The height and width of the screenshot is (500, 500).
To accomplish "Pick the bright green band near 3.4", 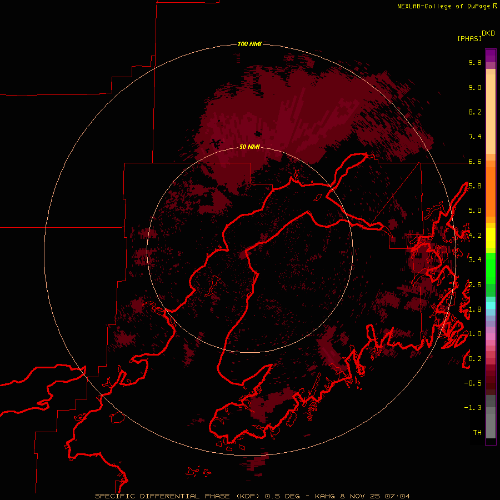I will pyautogui.click(x=491, y=268).
